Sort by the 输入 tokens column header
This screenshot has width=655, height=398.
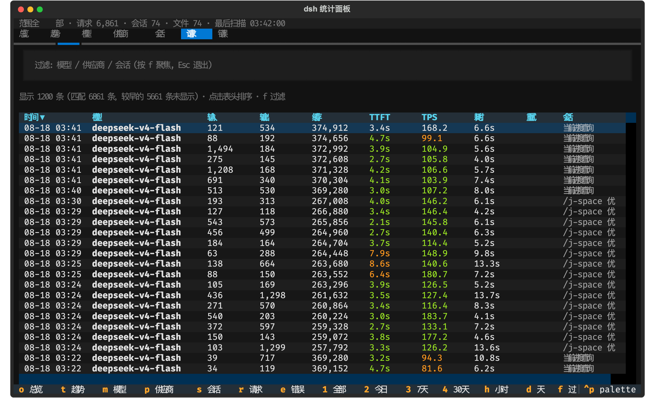[x=212, y=118]
